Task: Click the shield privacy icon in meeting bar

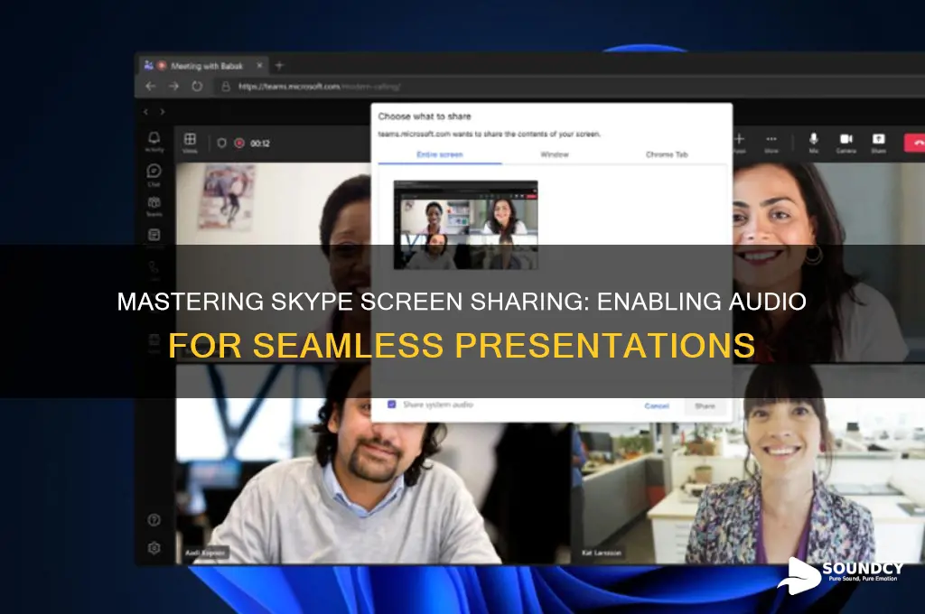Action: pyautogui.click(x=222, y=143)
